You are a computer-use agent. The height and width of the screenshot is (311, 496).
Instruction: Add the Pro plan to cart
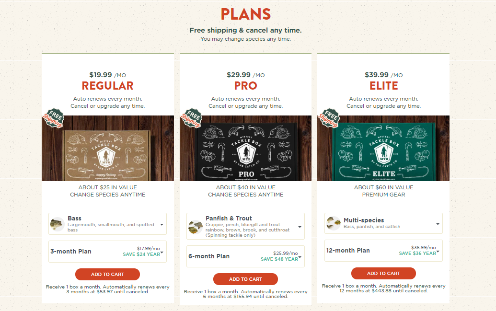[x=245, y=279]
